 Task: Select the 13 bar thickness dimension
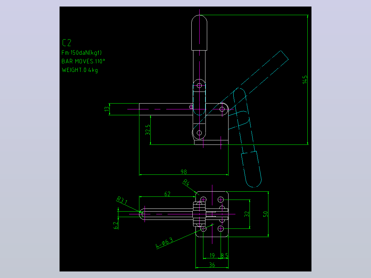point(107,109)
